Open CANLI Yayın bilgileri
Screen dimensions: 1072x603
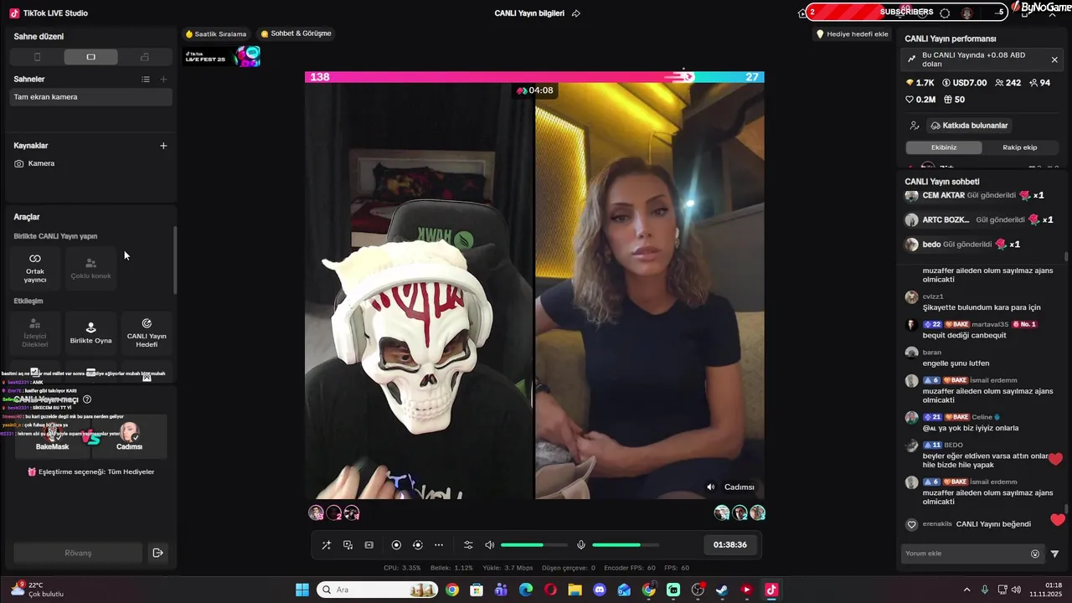click(529, 13)
